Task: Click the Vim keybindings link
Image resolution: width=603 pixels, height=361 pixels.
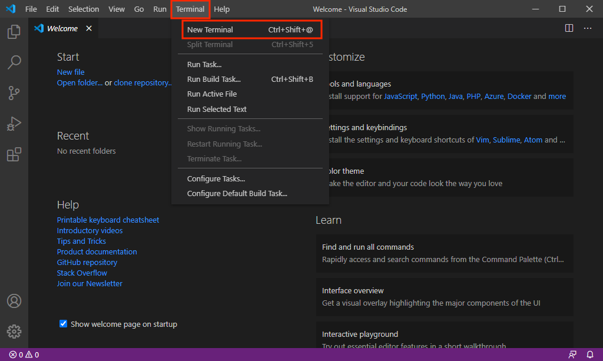Action: pos(482,140)
